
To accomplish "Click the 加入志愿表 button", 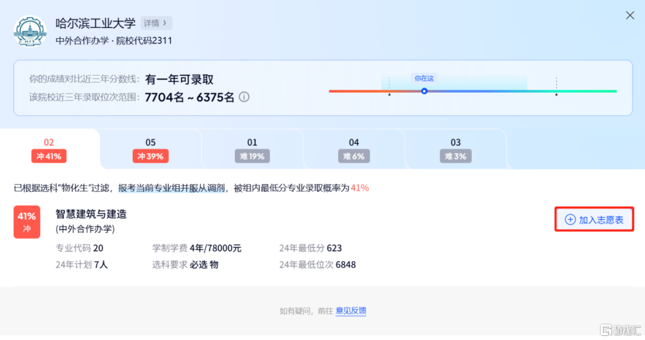I will tap(594, 219).
